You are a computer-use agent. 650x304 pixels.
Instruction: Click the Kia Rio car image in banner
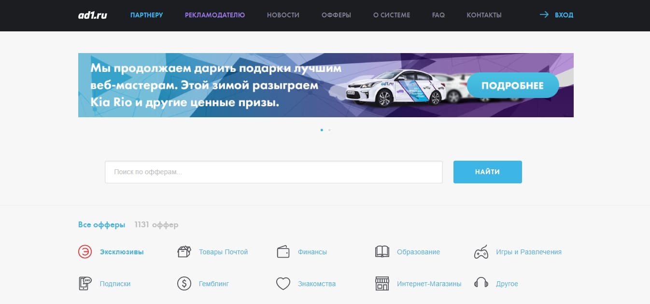click(395, 88)
